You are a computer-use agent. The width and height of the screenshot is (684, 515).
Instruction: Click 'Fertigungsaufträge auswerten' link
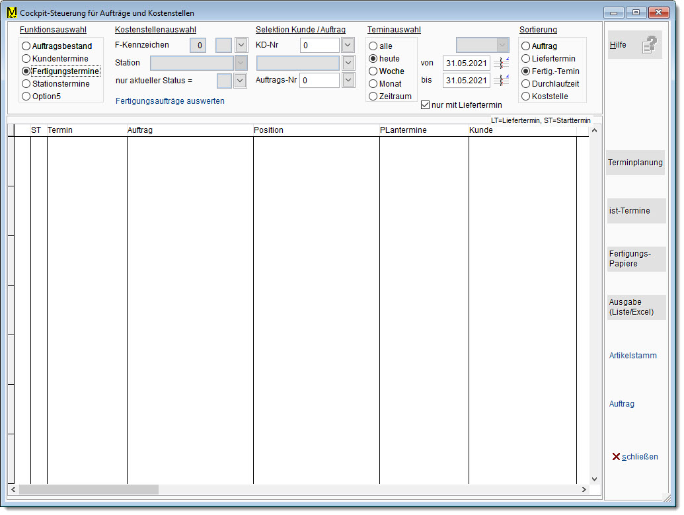[170, 101]
